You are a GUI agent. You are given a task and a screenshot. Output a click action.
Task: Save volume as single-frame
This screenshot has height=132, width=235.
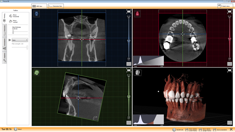pos(200,129)
